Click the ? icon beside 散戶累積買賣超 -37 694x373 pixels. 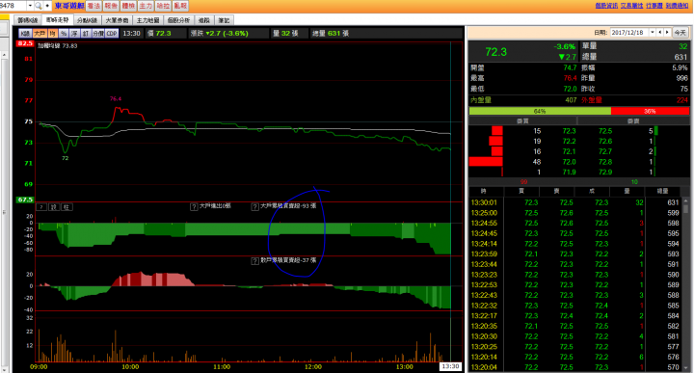tap(254, 261)
